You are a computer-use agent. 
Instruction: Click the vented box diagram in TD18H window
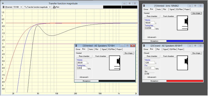coord(115,63)
